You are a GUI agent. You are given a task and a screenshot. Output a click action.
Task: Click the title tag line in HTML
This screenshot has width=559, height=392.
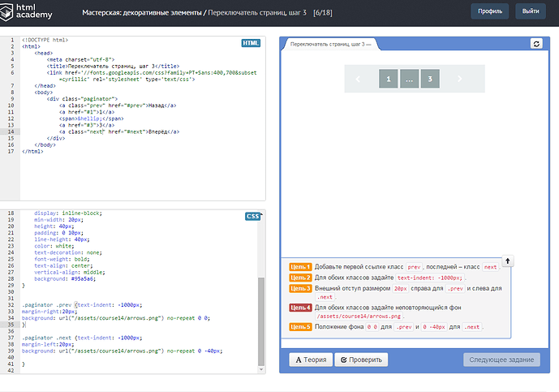coord(113,66)
